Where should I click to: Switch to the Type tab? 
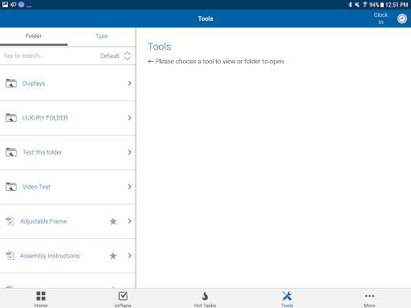click(x=102, y=36)
